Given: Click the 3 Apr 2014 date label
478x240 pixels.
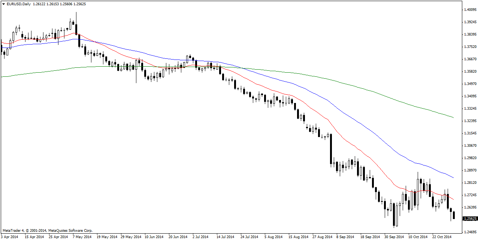Looking at the screenshot, I should point(10,237).
